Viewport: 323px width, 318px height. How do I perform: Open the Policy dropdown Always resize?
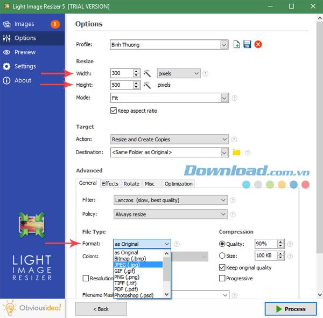pyautogui.click(x=171, y=215)
